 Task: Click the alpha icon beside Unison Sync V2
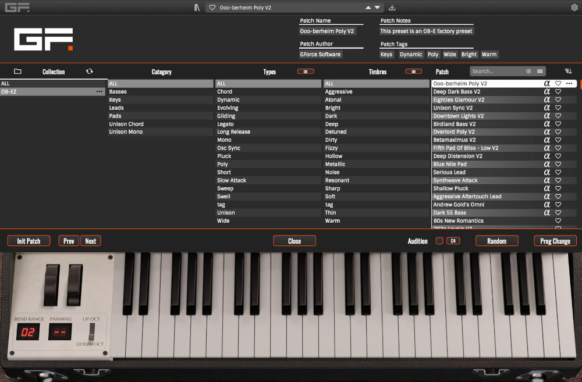tap(546, 108)
